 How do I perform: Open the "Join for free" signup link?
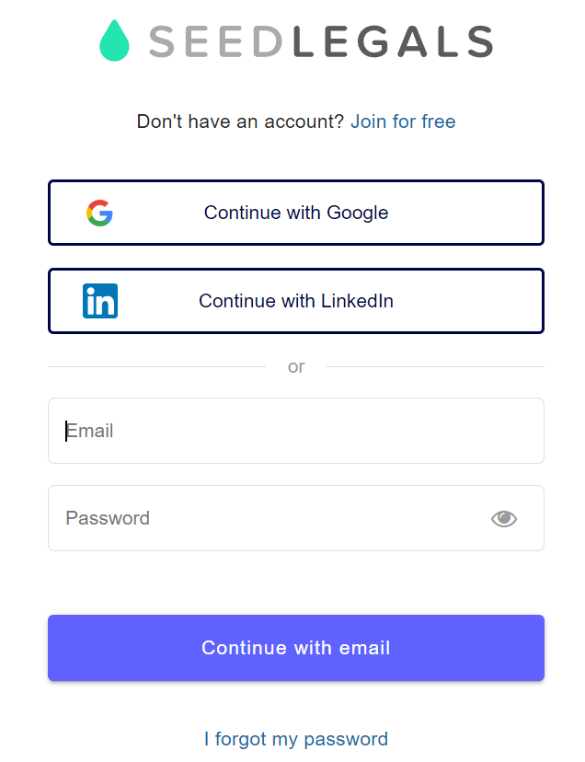pyautogui.click(x=403, y=121)
